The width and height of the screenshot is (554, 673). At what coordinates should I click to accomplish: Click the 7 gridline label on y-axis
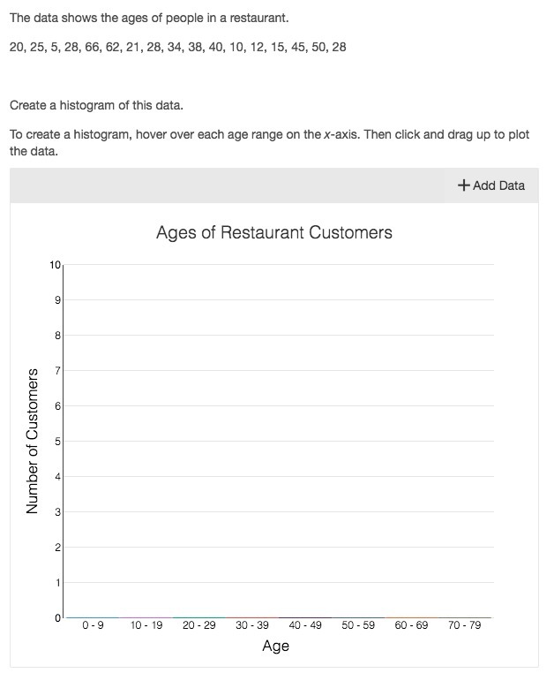tap(58, 371)
